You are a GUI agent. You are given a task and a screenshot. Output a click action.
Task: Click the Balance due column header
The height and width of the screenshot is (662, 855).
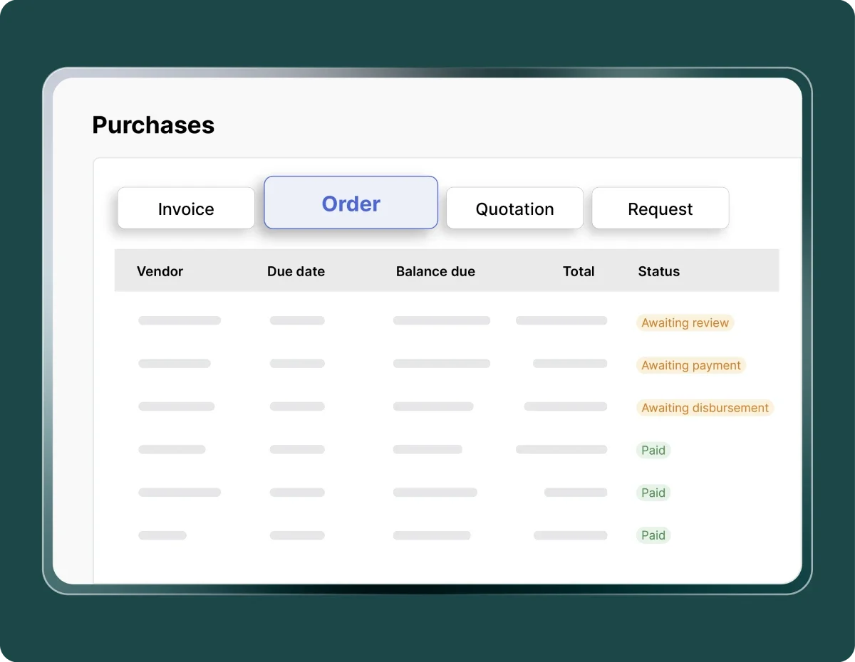point(435,271)
